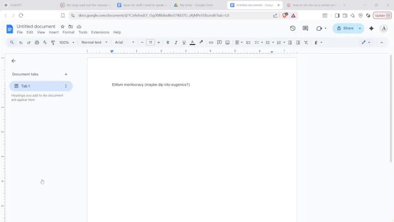The image size is (394, 222).
Task: Increase the font size
Action: (x=158, y=43)
